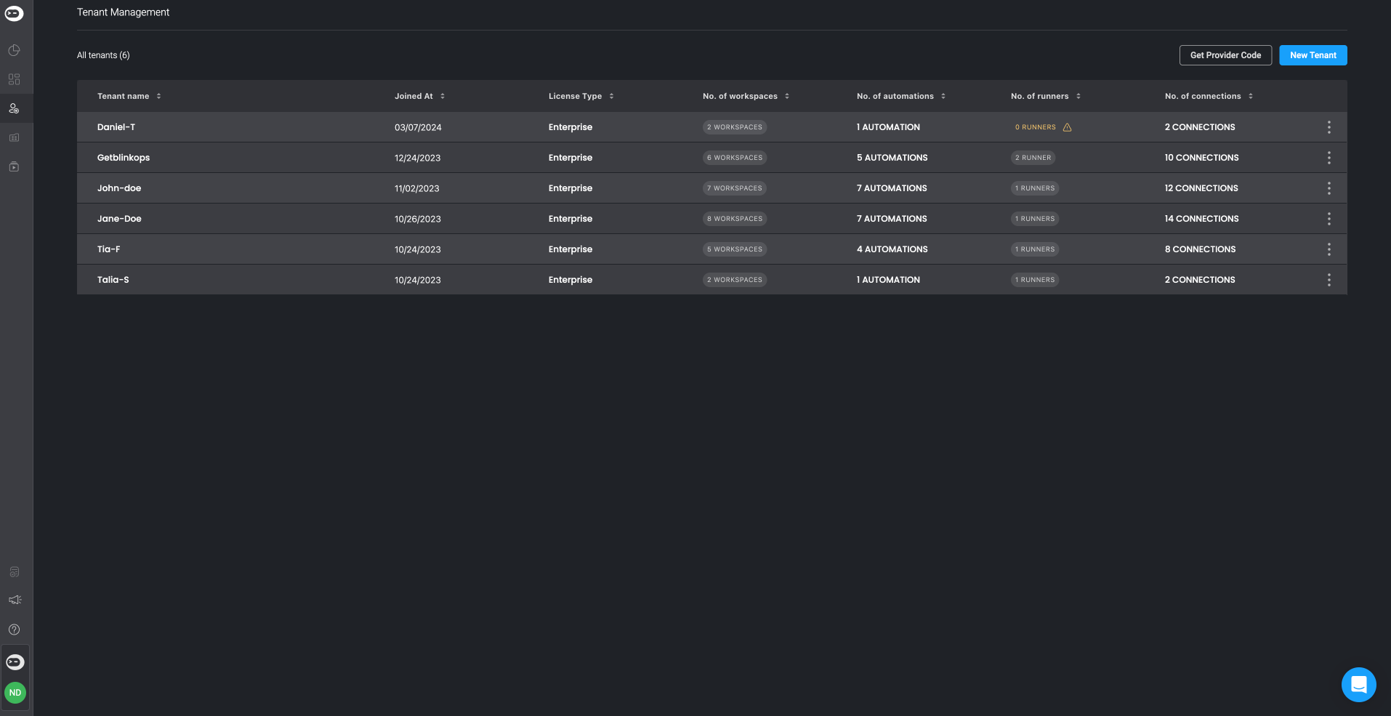This screenshot has width=1391, height=716.
Task: Sort by Joined At column arrows
Action: (x=442, y=96)
